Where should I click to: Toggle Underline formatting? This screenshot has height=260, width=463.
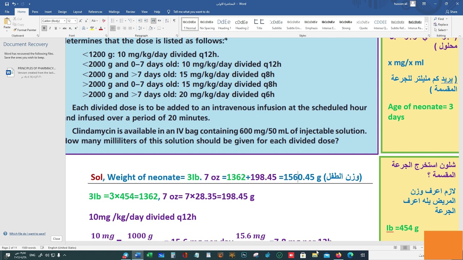55,28
